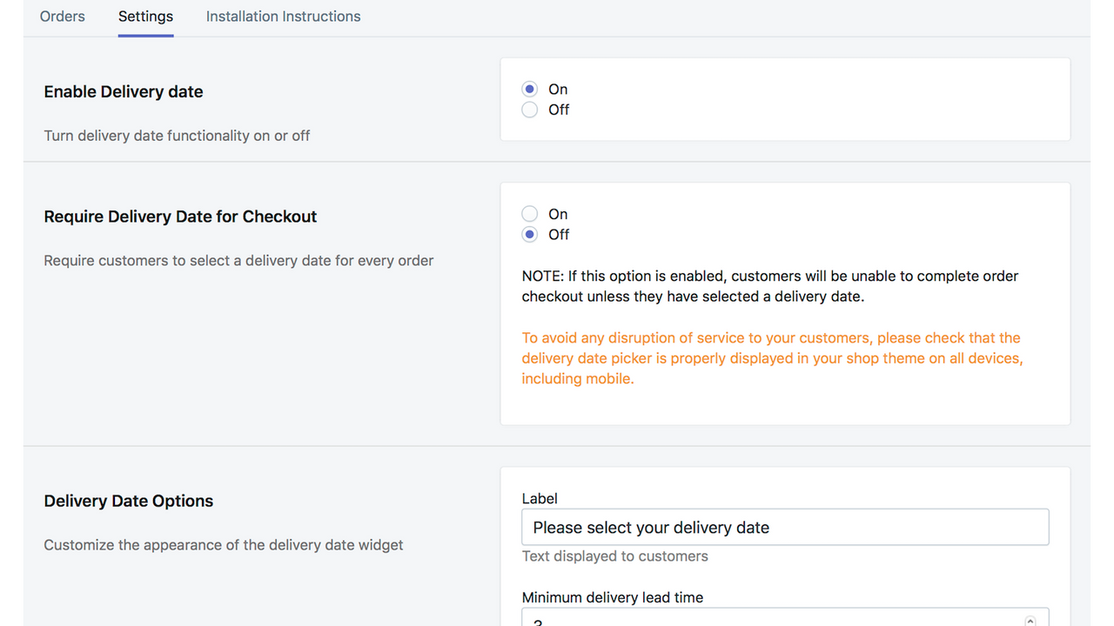Viewport: 1114px width, 626px height.
Task: Select the text "Please select your delivery date"
Action: pos(644,527)
